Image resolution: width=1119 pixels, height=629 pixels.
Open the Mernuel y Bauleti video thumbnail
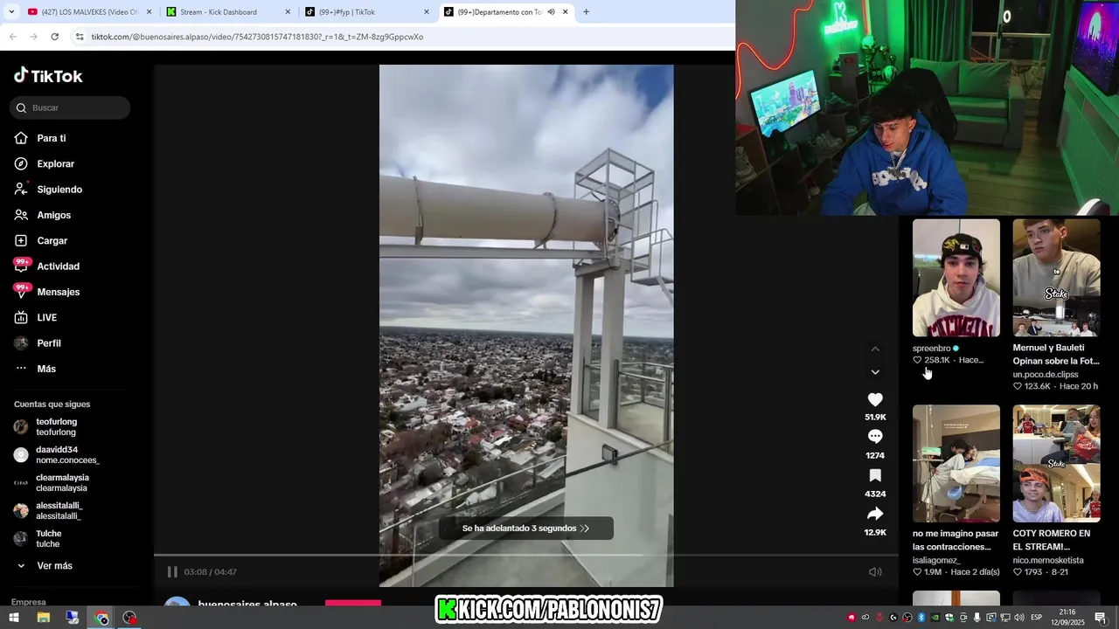click(1056, 278)
